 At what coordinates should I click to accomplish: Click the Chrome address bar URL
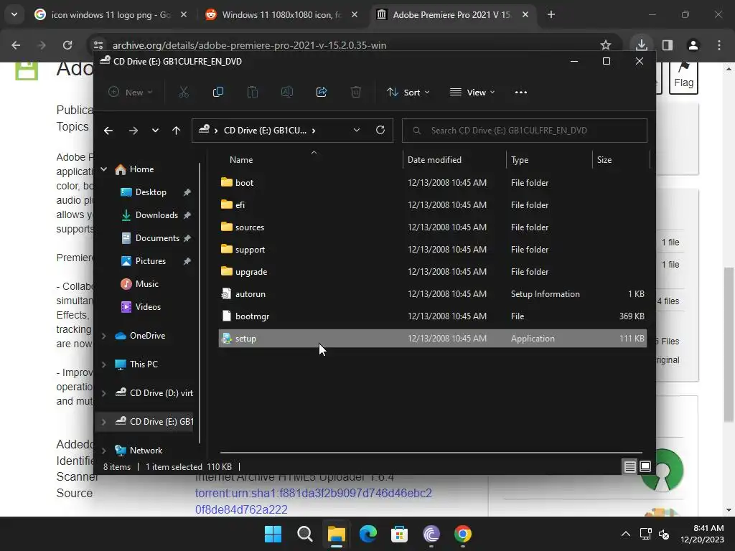[249, 45]
